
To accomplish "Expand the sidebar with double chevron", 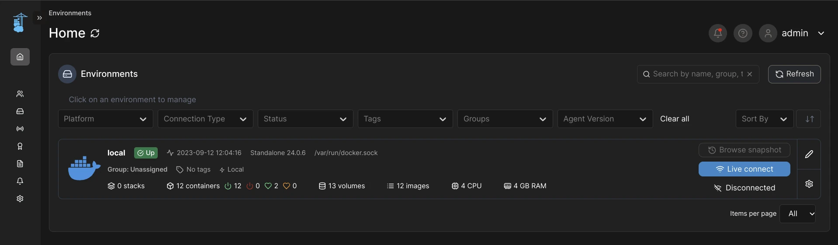I will click(x=39, y=18).
